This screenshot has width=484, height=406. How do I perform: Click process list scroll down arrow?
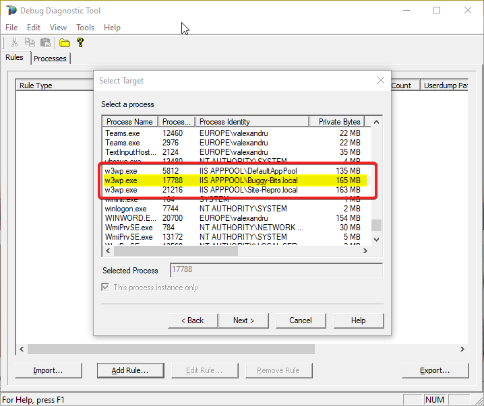coord(376,240)
